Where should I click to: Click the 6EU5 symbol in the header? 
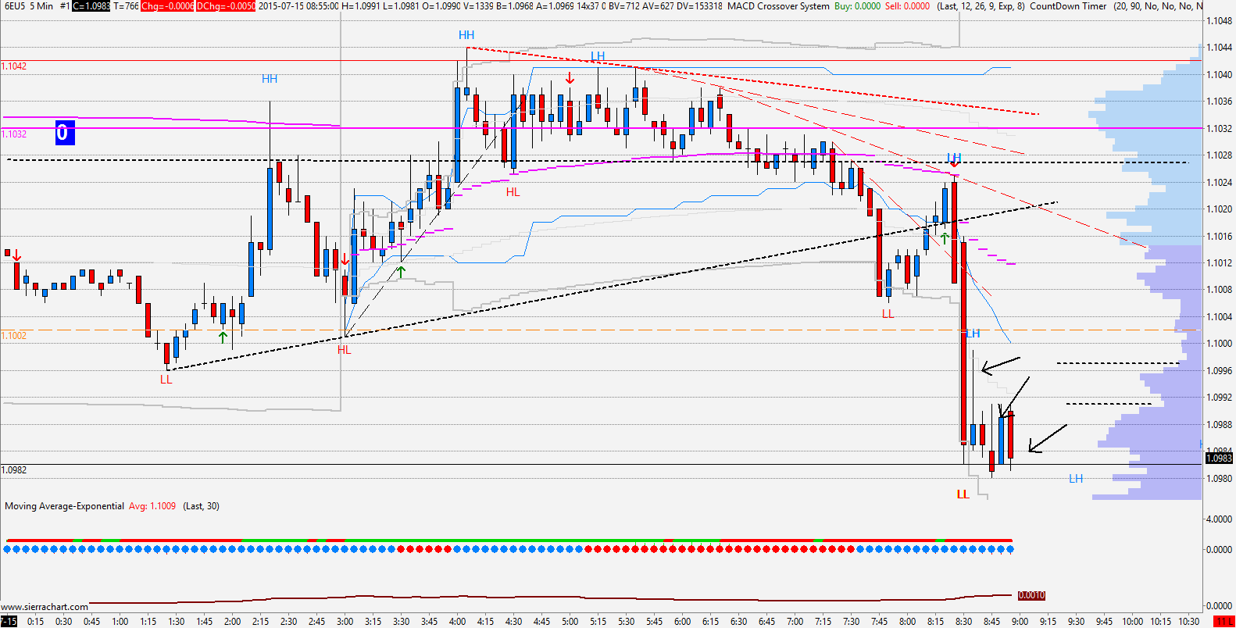[x=14, y=6]
